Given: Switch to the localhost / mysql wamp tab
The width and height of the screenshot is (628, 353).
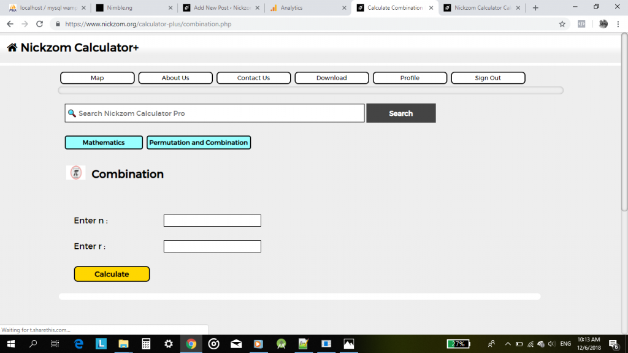Looking at the screenshot, I should 48,7.
